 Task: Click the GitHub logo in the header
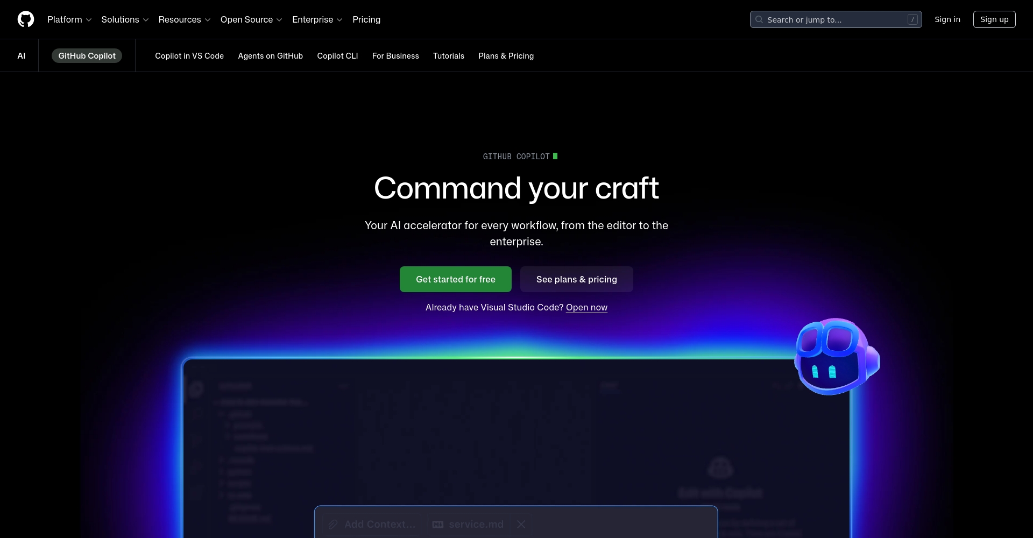[x=26, y=19]
